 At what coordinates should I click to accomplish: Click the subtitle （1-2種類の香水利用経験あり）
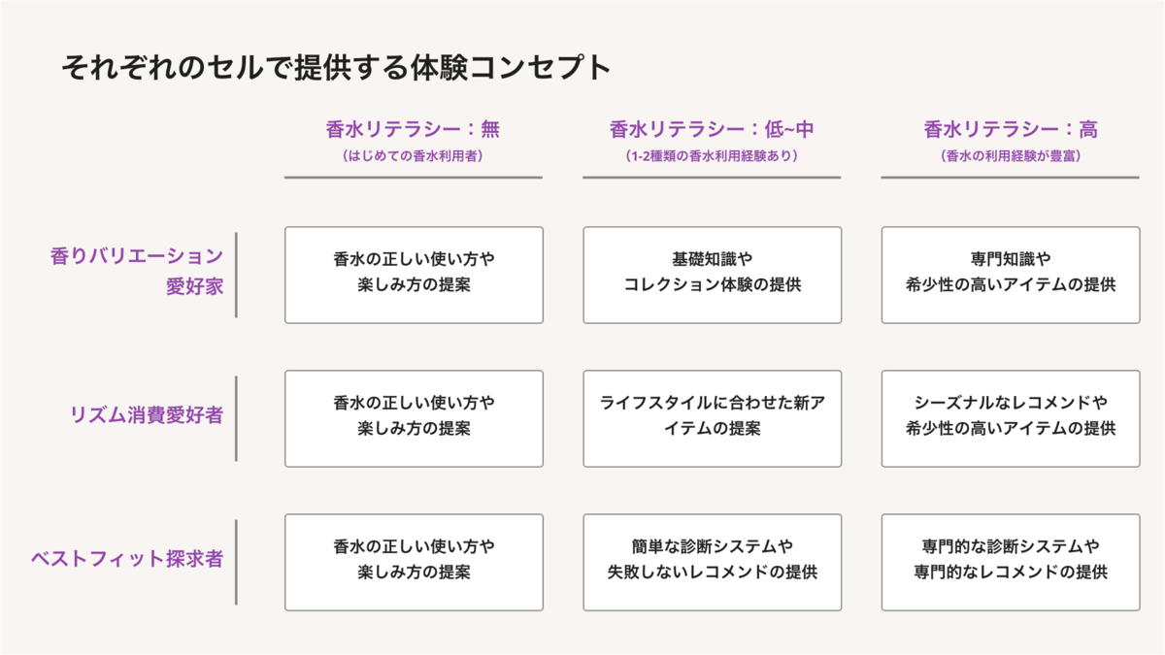coord(712,155)
